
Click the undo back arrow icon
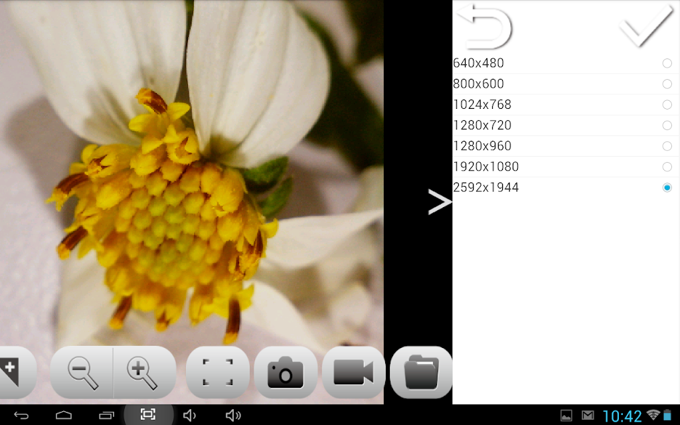pos(485,27)
